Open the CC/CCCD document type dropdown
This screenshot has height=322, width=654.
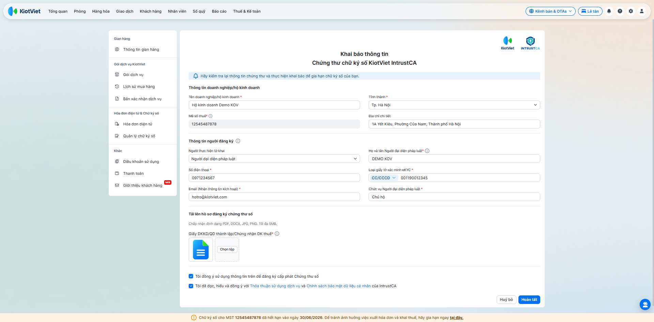(384, 178)
